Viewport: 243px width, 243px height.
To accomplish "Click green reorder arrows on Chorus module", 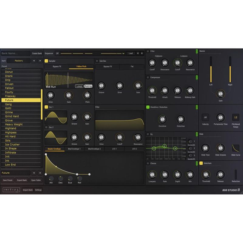I will (x=197, y=163).
